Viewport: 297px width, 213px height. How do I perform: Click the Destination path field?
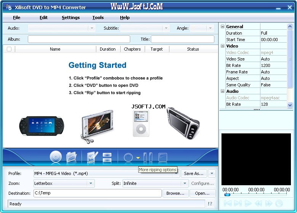[97, 193]
